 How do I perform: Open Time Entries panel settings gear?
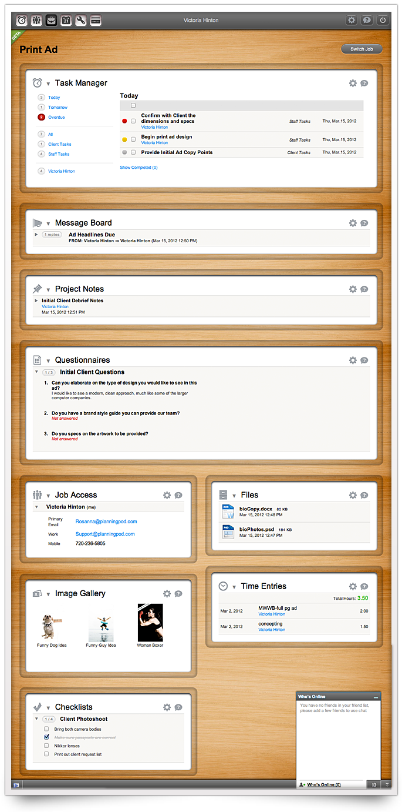click(x=353, y=587)
